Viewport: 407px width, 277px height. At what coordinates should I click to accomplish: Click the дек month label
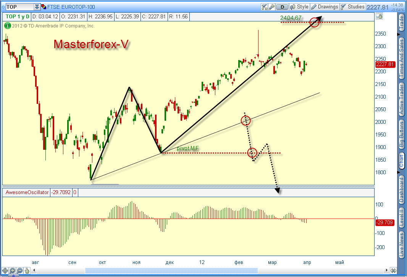pyautogui.click(x=170, y=262)
